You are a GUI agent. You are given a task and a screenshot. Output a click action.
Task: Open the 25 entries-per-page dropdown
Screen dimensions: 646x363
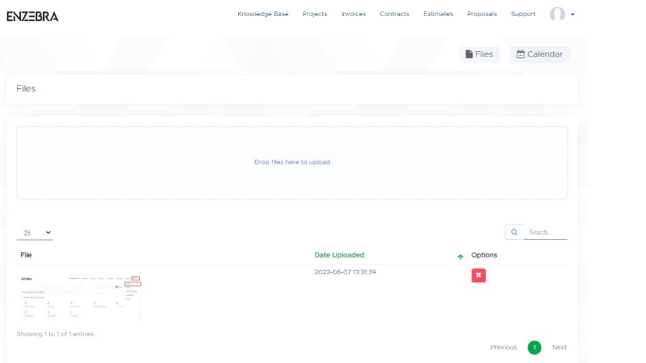[35, 233]
